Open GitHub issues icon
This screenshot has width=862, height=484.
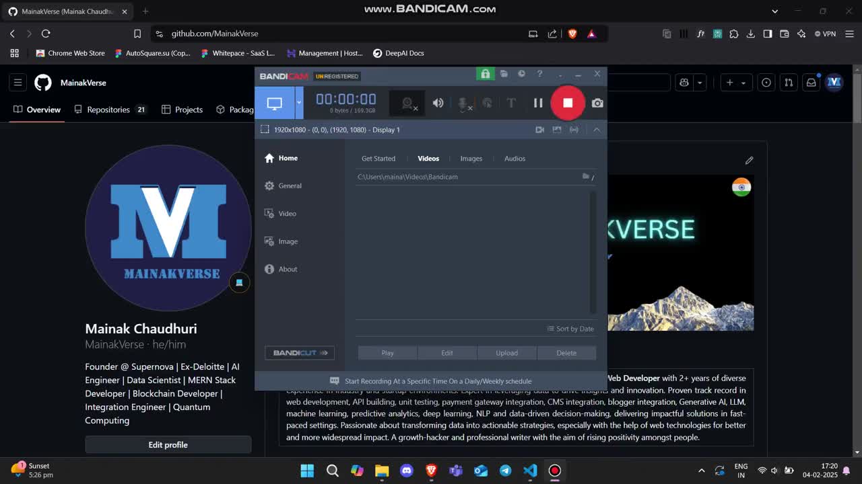766,83
